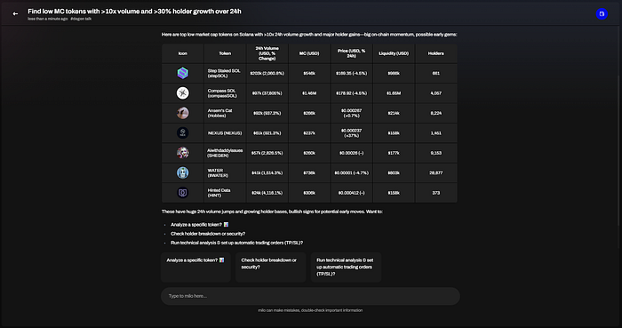The height and width of the screenshot is (328, 622).
Task: Click the Holders column header
Action: (x=435, y=53)
